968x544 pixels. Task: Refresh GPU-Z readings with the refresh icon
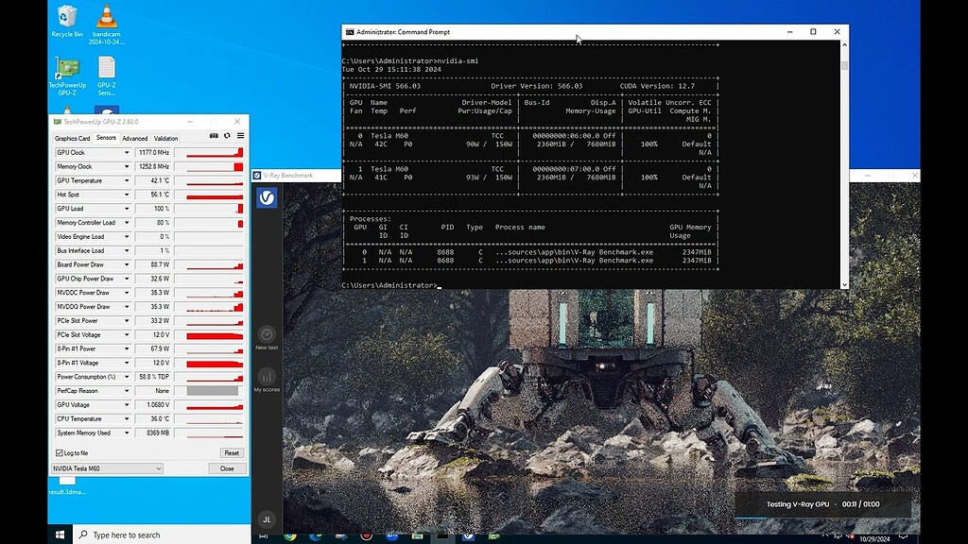[227, 137]
